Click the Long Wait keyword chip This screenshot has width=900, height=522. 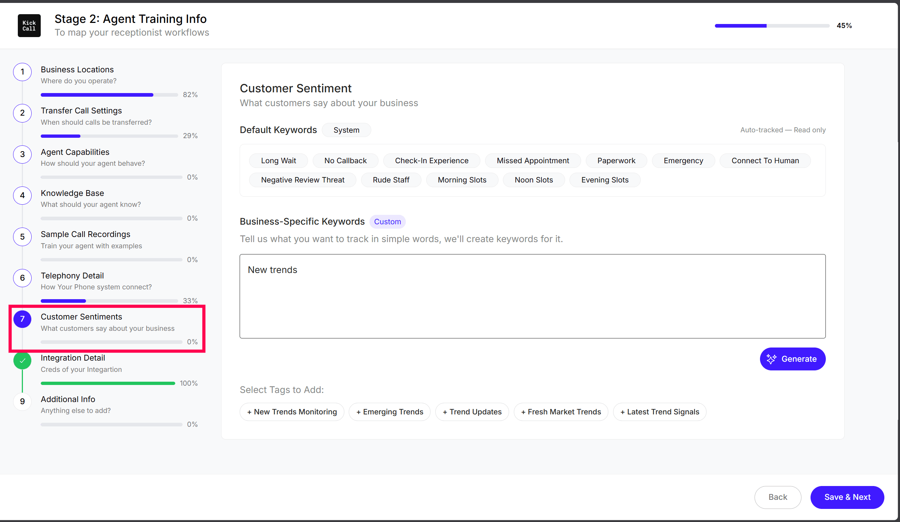tap(279, 161)
